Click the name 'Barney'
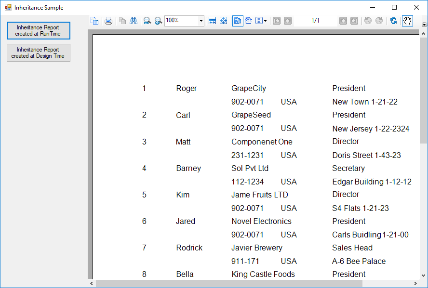428x288 pixels. [x=188, y=168]
